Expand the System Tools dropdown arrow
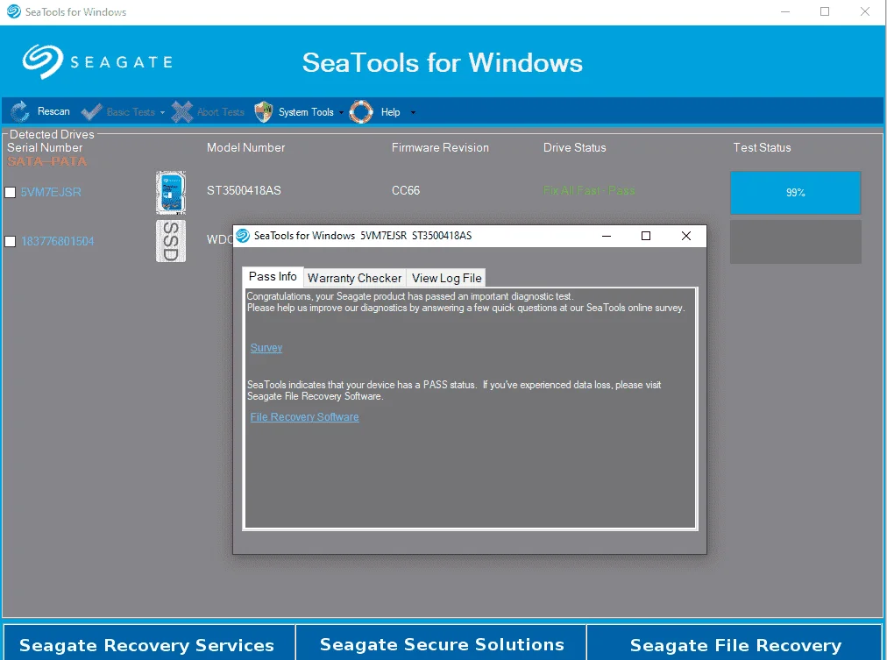Screen dimensions: 887x660 (341, 112)
